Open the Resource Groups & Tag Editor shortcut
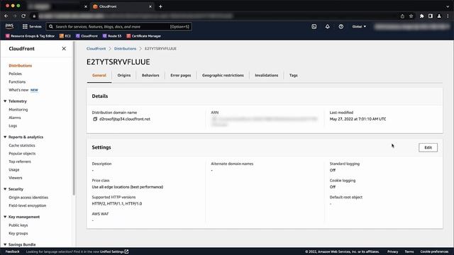 pyautogui.click(x=30, y=36)
